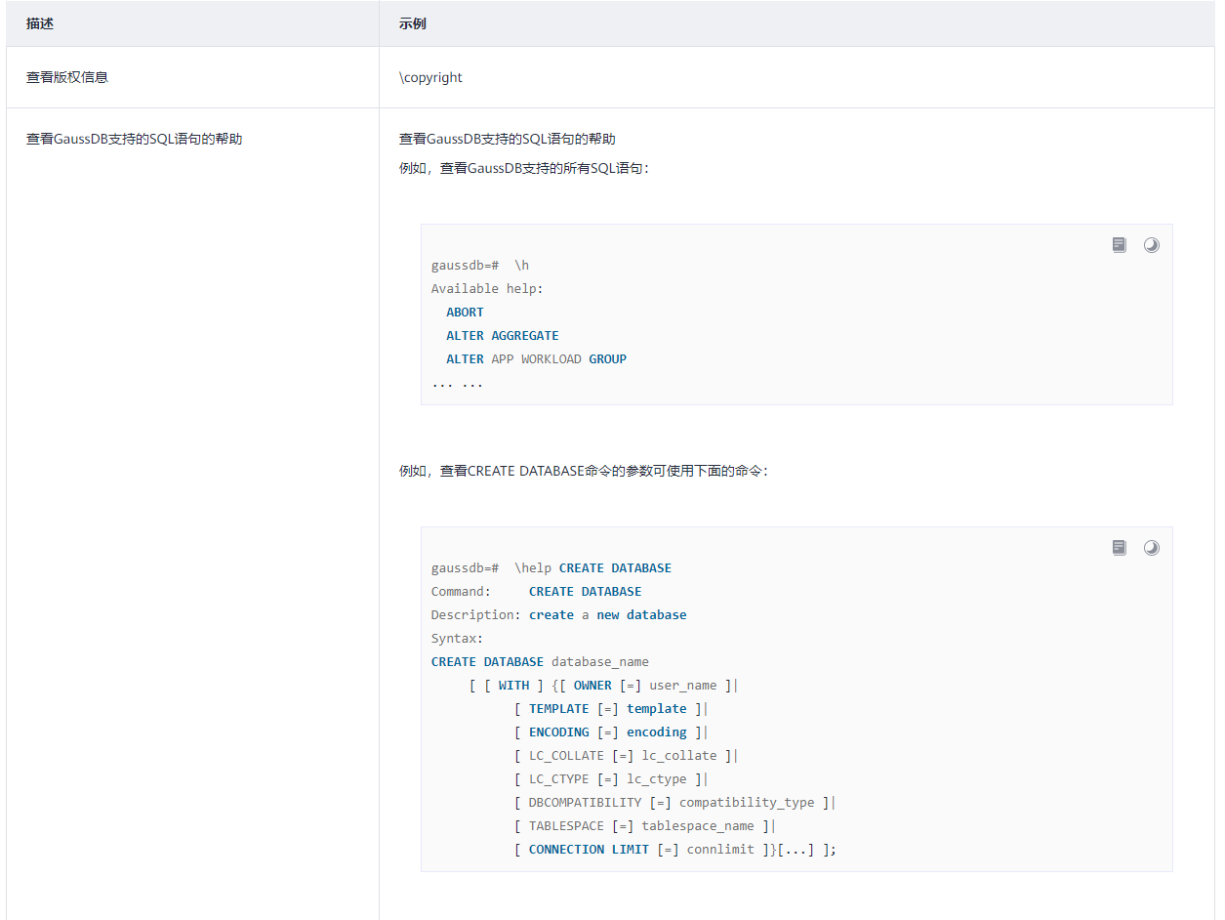The width and height of the screenshot is (1225, 920).
Task: Click the TEMPLATE option line
Action: (610, 709)
